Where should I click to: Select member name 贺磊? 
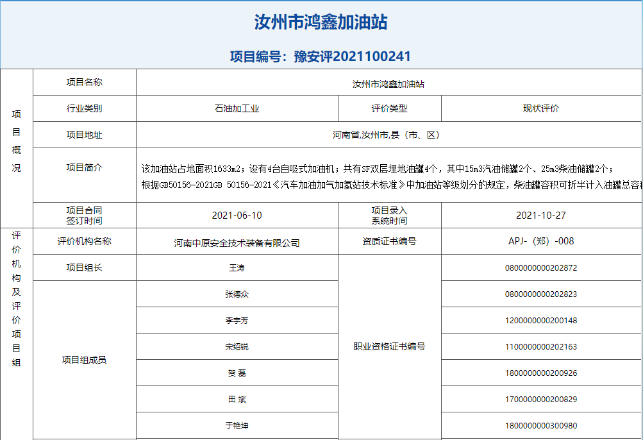[x=237, y=373]
